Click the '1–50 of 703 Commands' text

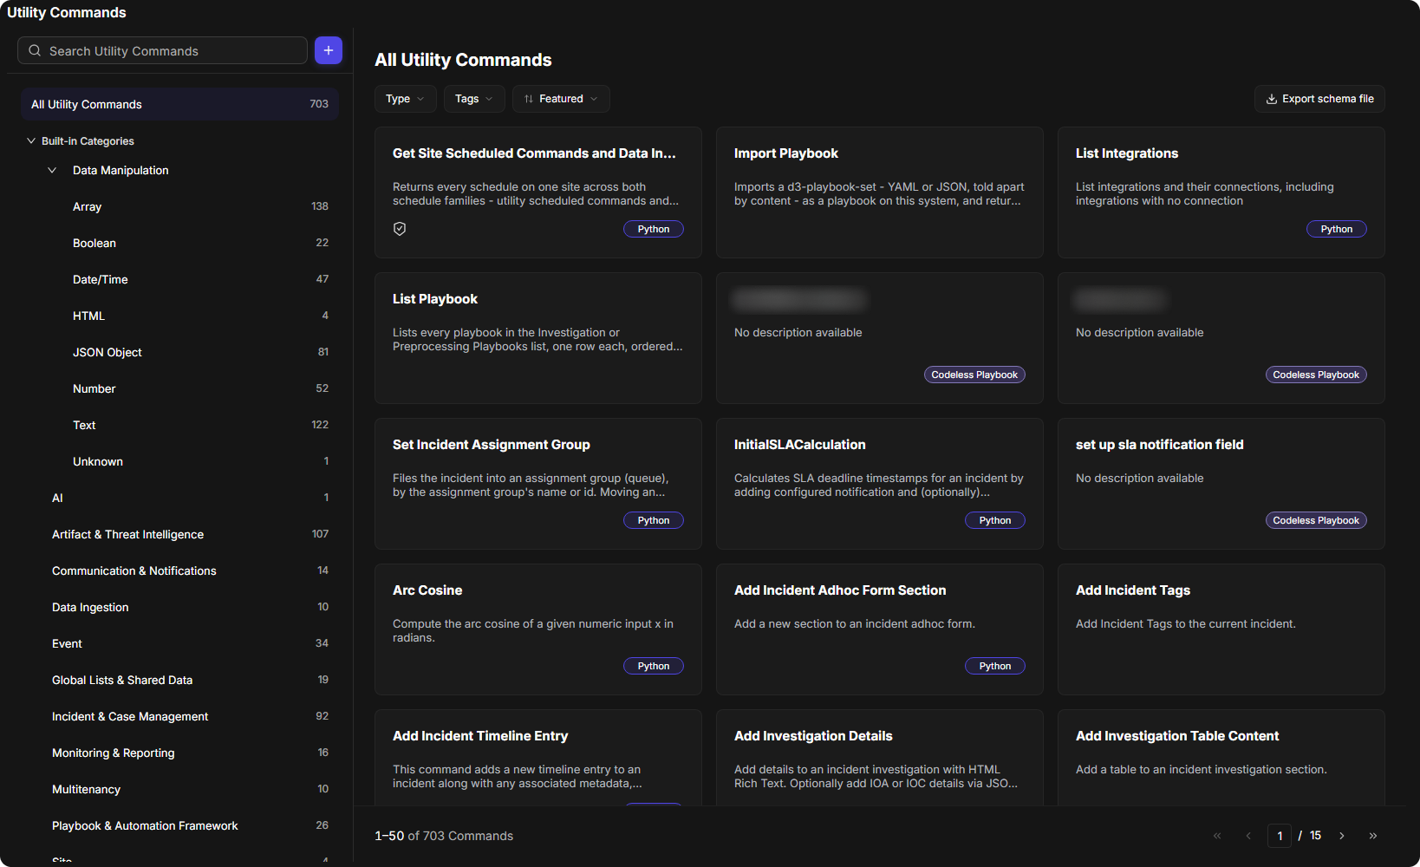444,836
